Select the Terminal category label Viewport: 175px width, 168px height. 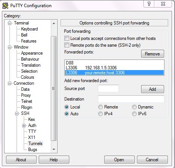tap(21, 23)
